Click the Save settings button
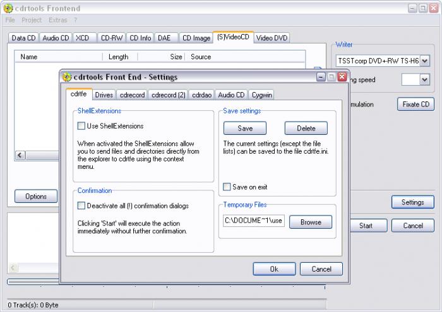 (245, 129)
